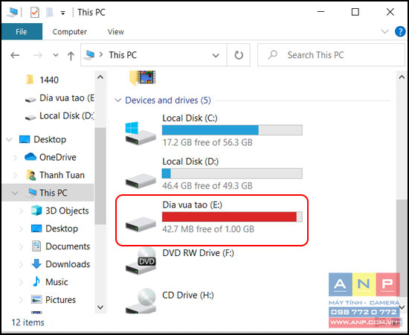Open address bar history dropdown chevron
The image size is (409, 335).
[x=216, y=55]
